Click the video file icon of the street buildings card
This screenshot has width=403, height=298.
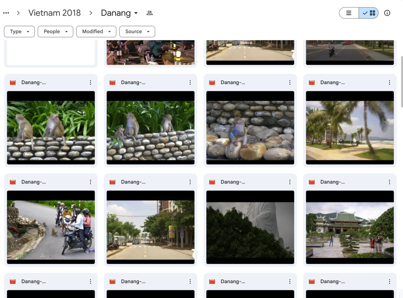pos(112,182)
